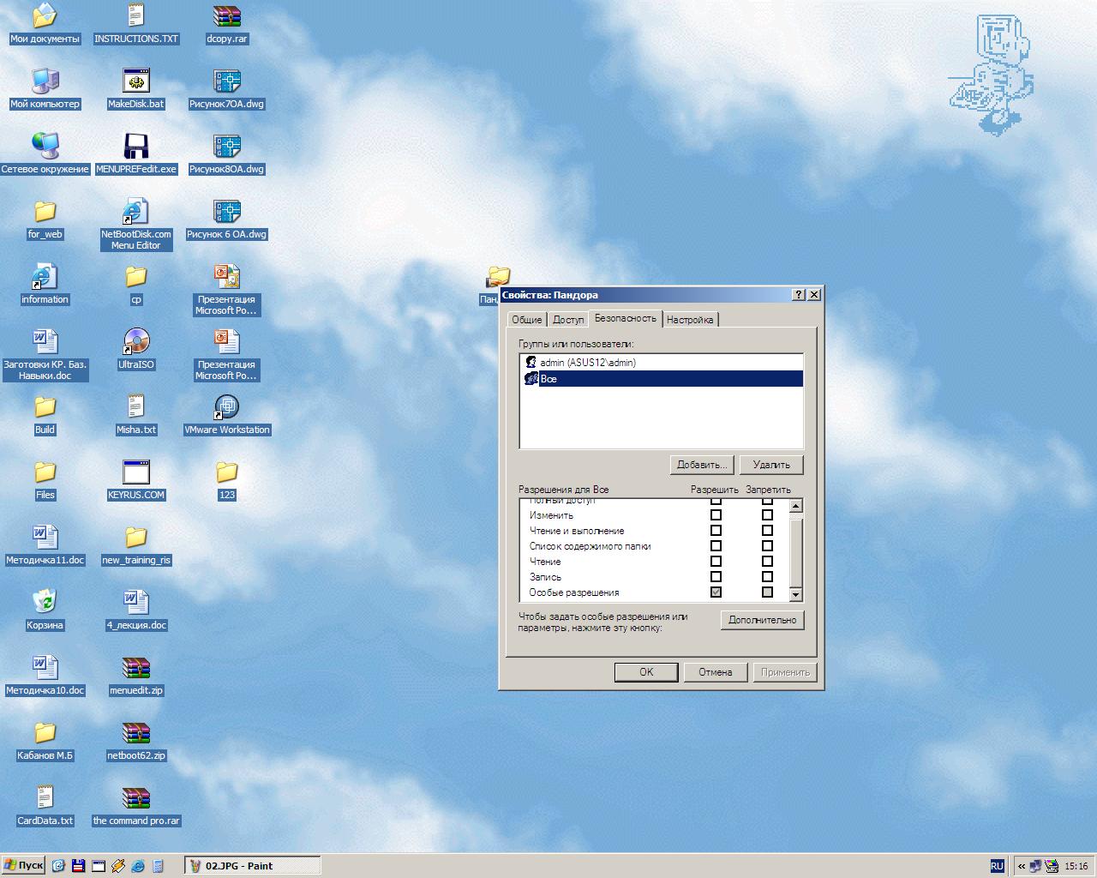Select the KEYRUS.COM program icon
The height and width of the screenshot is (878, 1097).
tap(135, 472)
